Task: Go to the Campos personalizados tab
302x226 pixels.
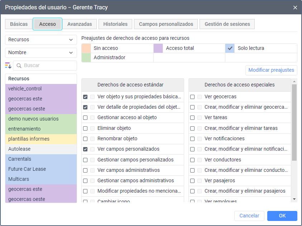Action: click(166, 24)
